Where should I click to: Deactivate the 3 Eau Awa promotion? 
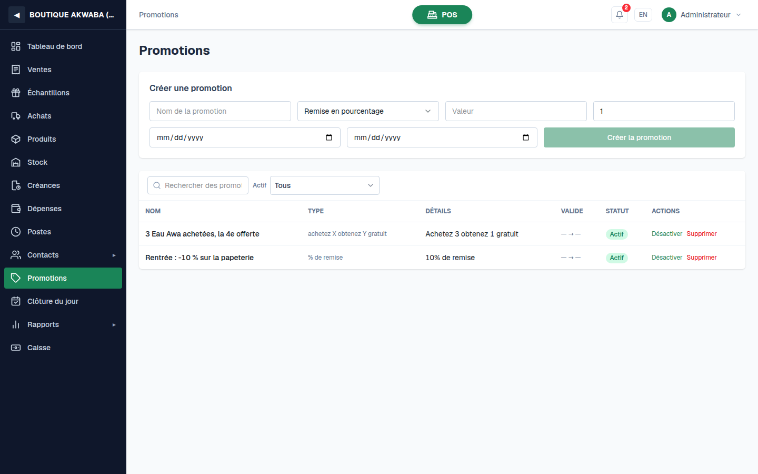click(667, 234)
